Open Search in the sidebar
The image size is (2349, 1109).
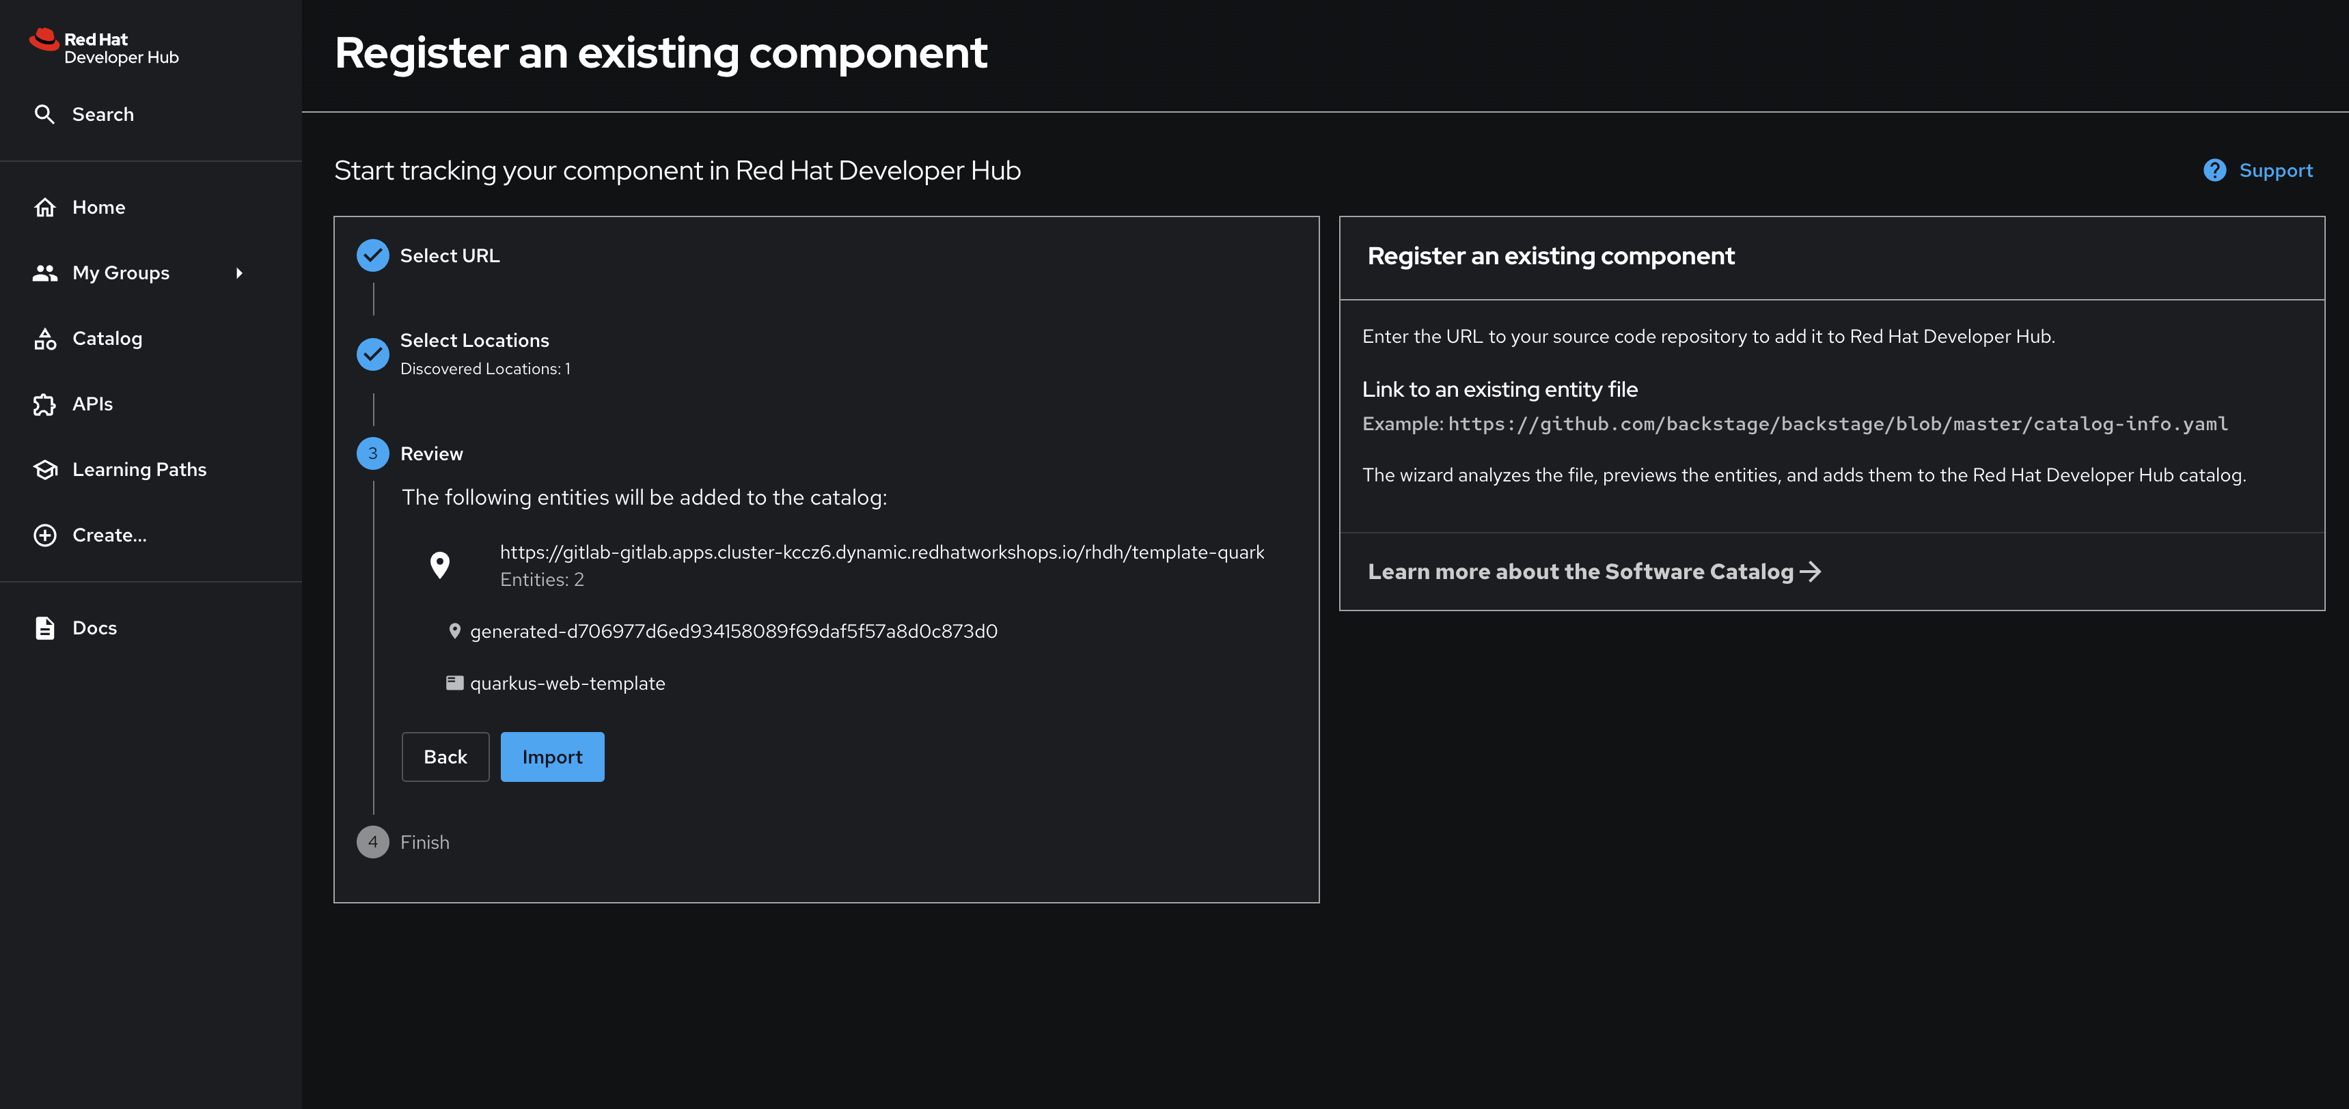point(102,114)
